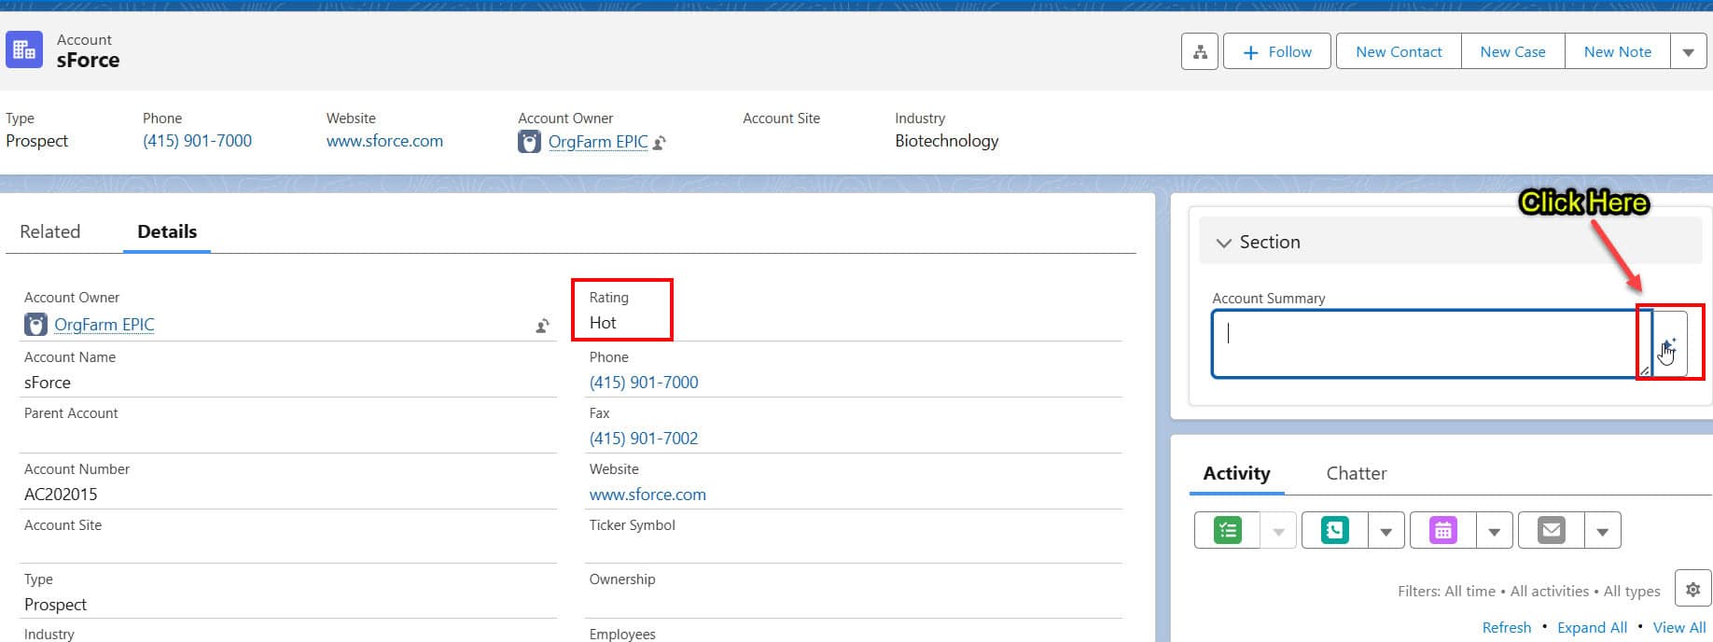Viewport: 1713px width, 642px height.
Task: Click the Follow button
Action: tap(1277, 52)
